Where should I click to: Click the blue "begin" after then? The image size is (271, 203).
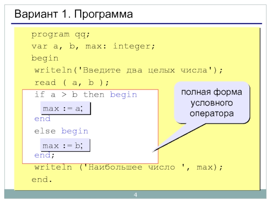pos(123,95)
